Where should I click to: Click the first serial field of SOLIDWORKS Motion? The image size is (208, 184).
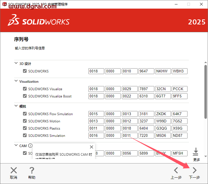click(x=96, y=121)
